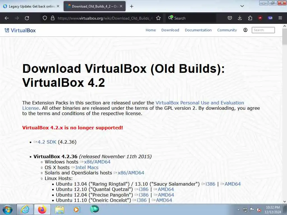Open the License link
Screen dimensions: 287x215
tap(31, 108)
